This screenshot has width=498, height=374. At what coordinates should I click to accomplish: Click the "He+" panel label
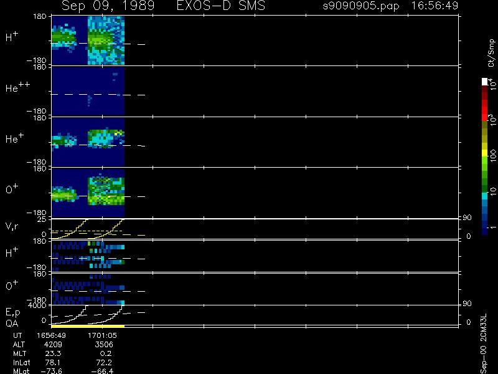click(x=14, y=138)
